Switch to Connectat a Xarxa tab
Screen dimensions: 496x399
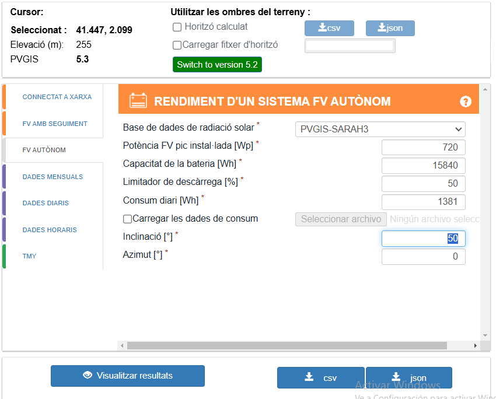pos(57,97)
